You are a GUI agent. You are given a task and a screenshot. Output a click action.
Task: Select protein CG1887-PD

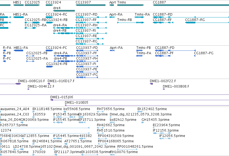coord(175,50)
